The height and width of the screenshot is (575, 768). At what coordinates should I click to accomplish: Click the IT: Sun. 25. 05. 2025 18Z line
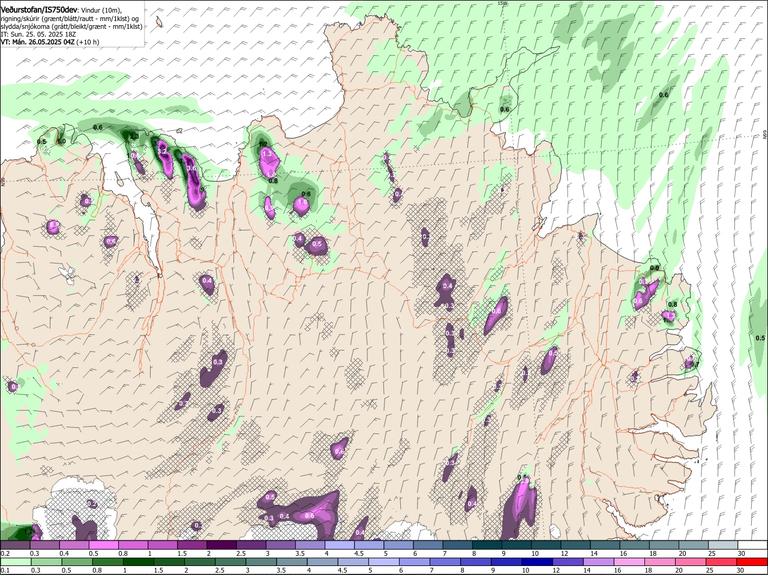pyautogui.click(x=38, y=34)
